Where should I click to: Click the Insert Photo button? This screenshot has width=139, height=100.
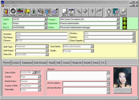coord(122,89)
